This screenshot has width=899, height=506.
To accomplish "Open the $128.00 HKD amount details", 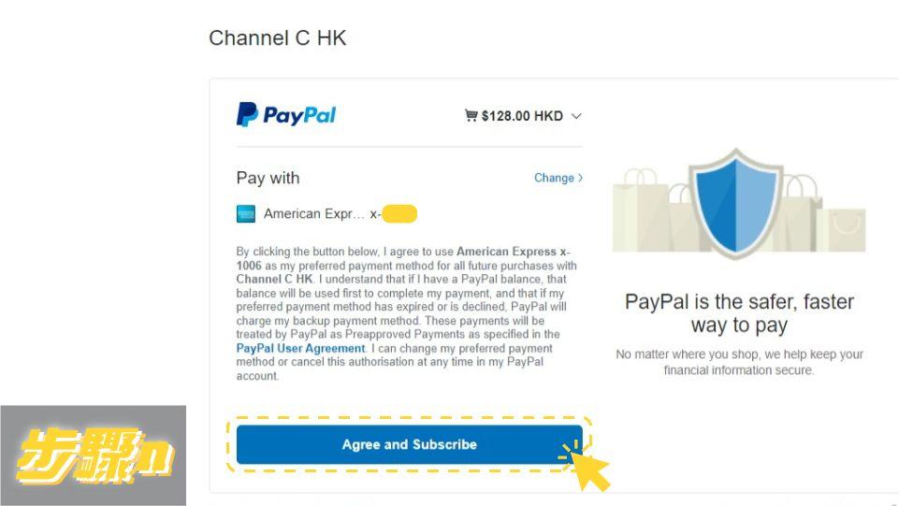I will coord(522,116).
